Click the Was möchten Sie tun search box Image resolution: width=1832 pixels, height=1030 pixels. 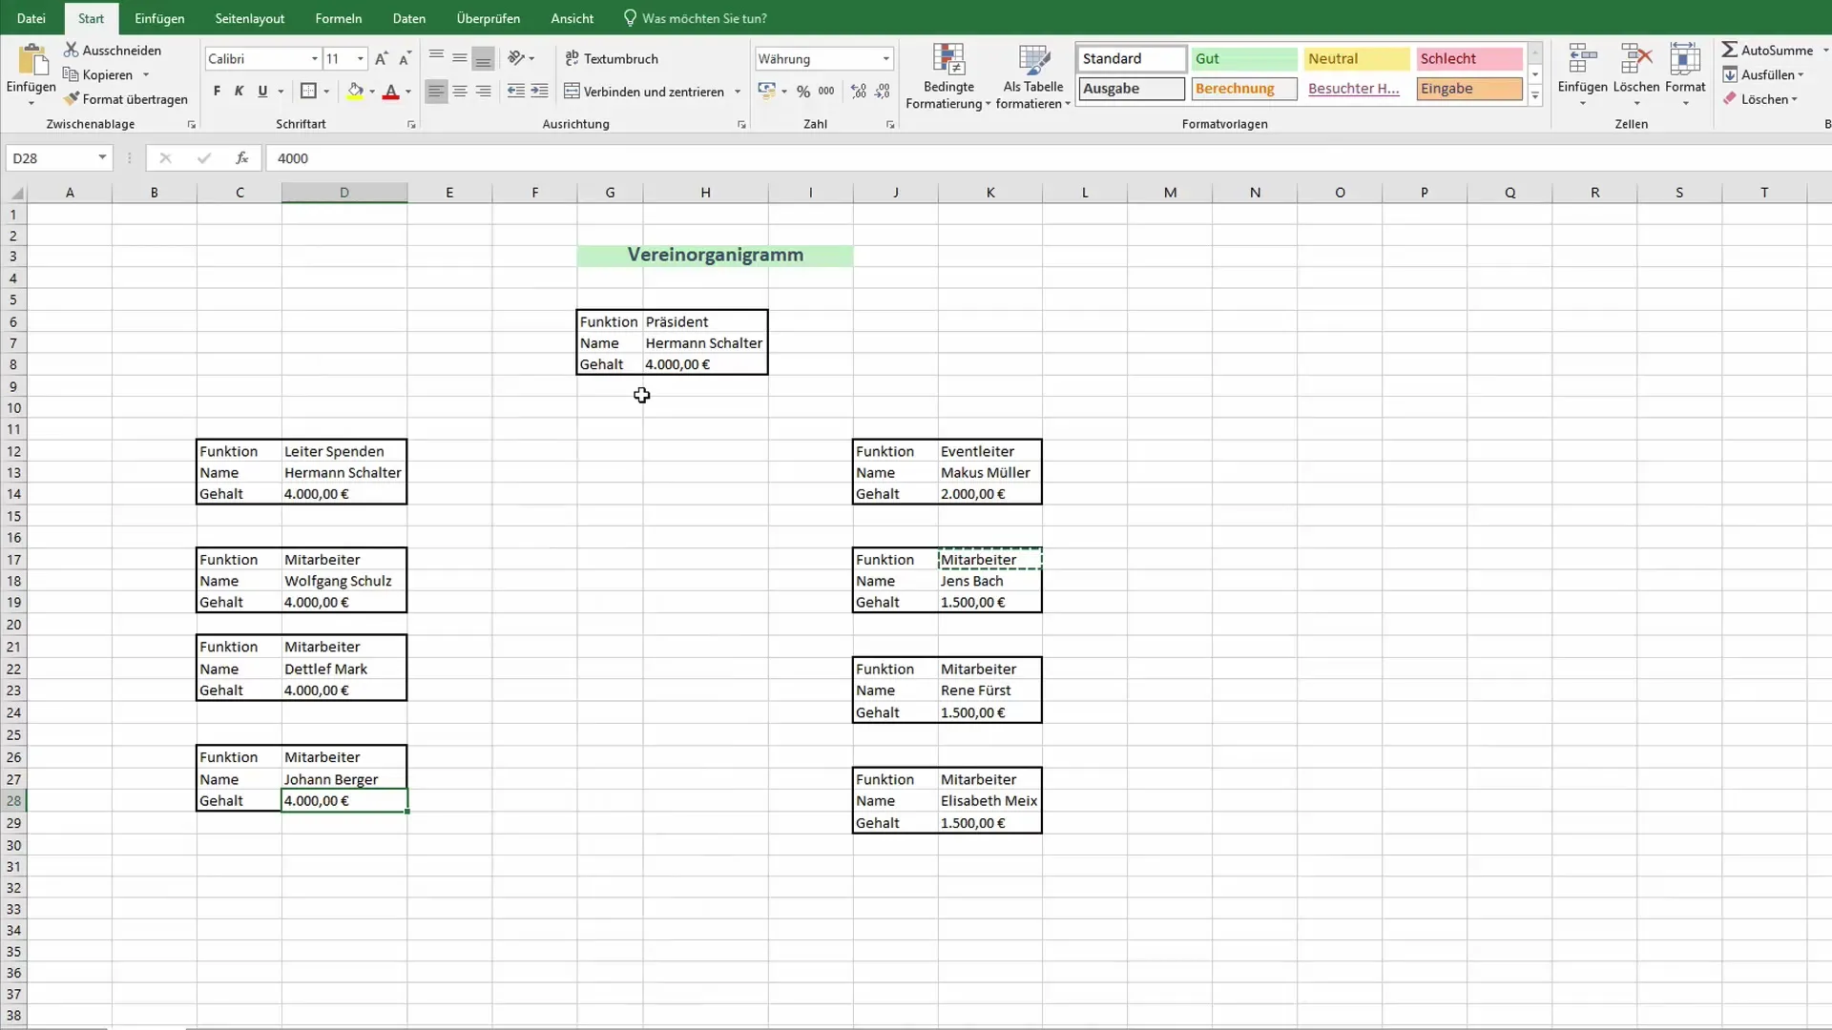[695, 18]
